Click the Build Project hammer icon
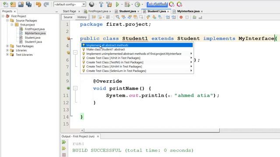The height and width of the screenshot is (157, 280). point(101,4)
